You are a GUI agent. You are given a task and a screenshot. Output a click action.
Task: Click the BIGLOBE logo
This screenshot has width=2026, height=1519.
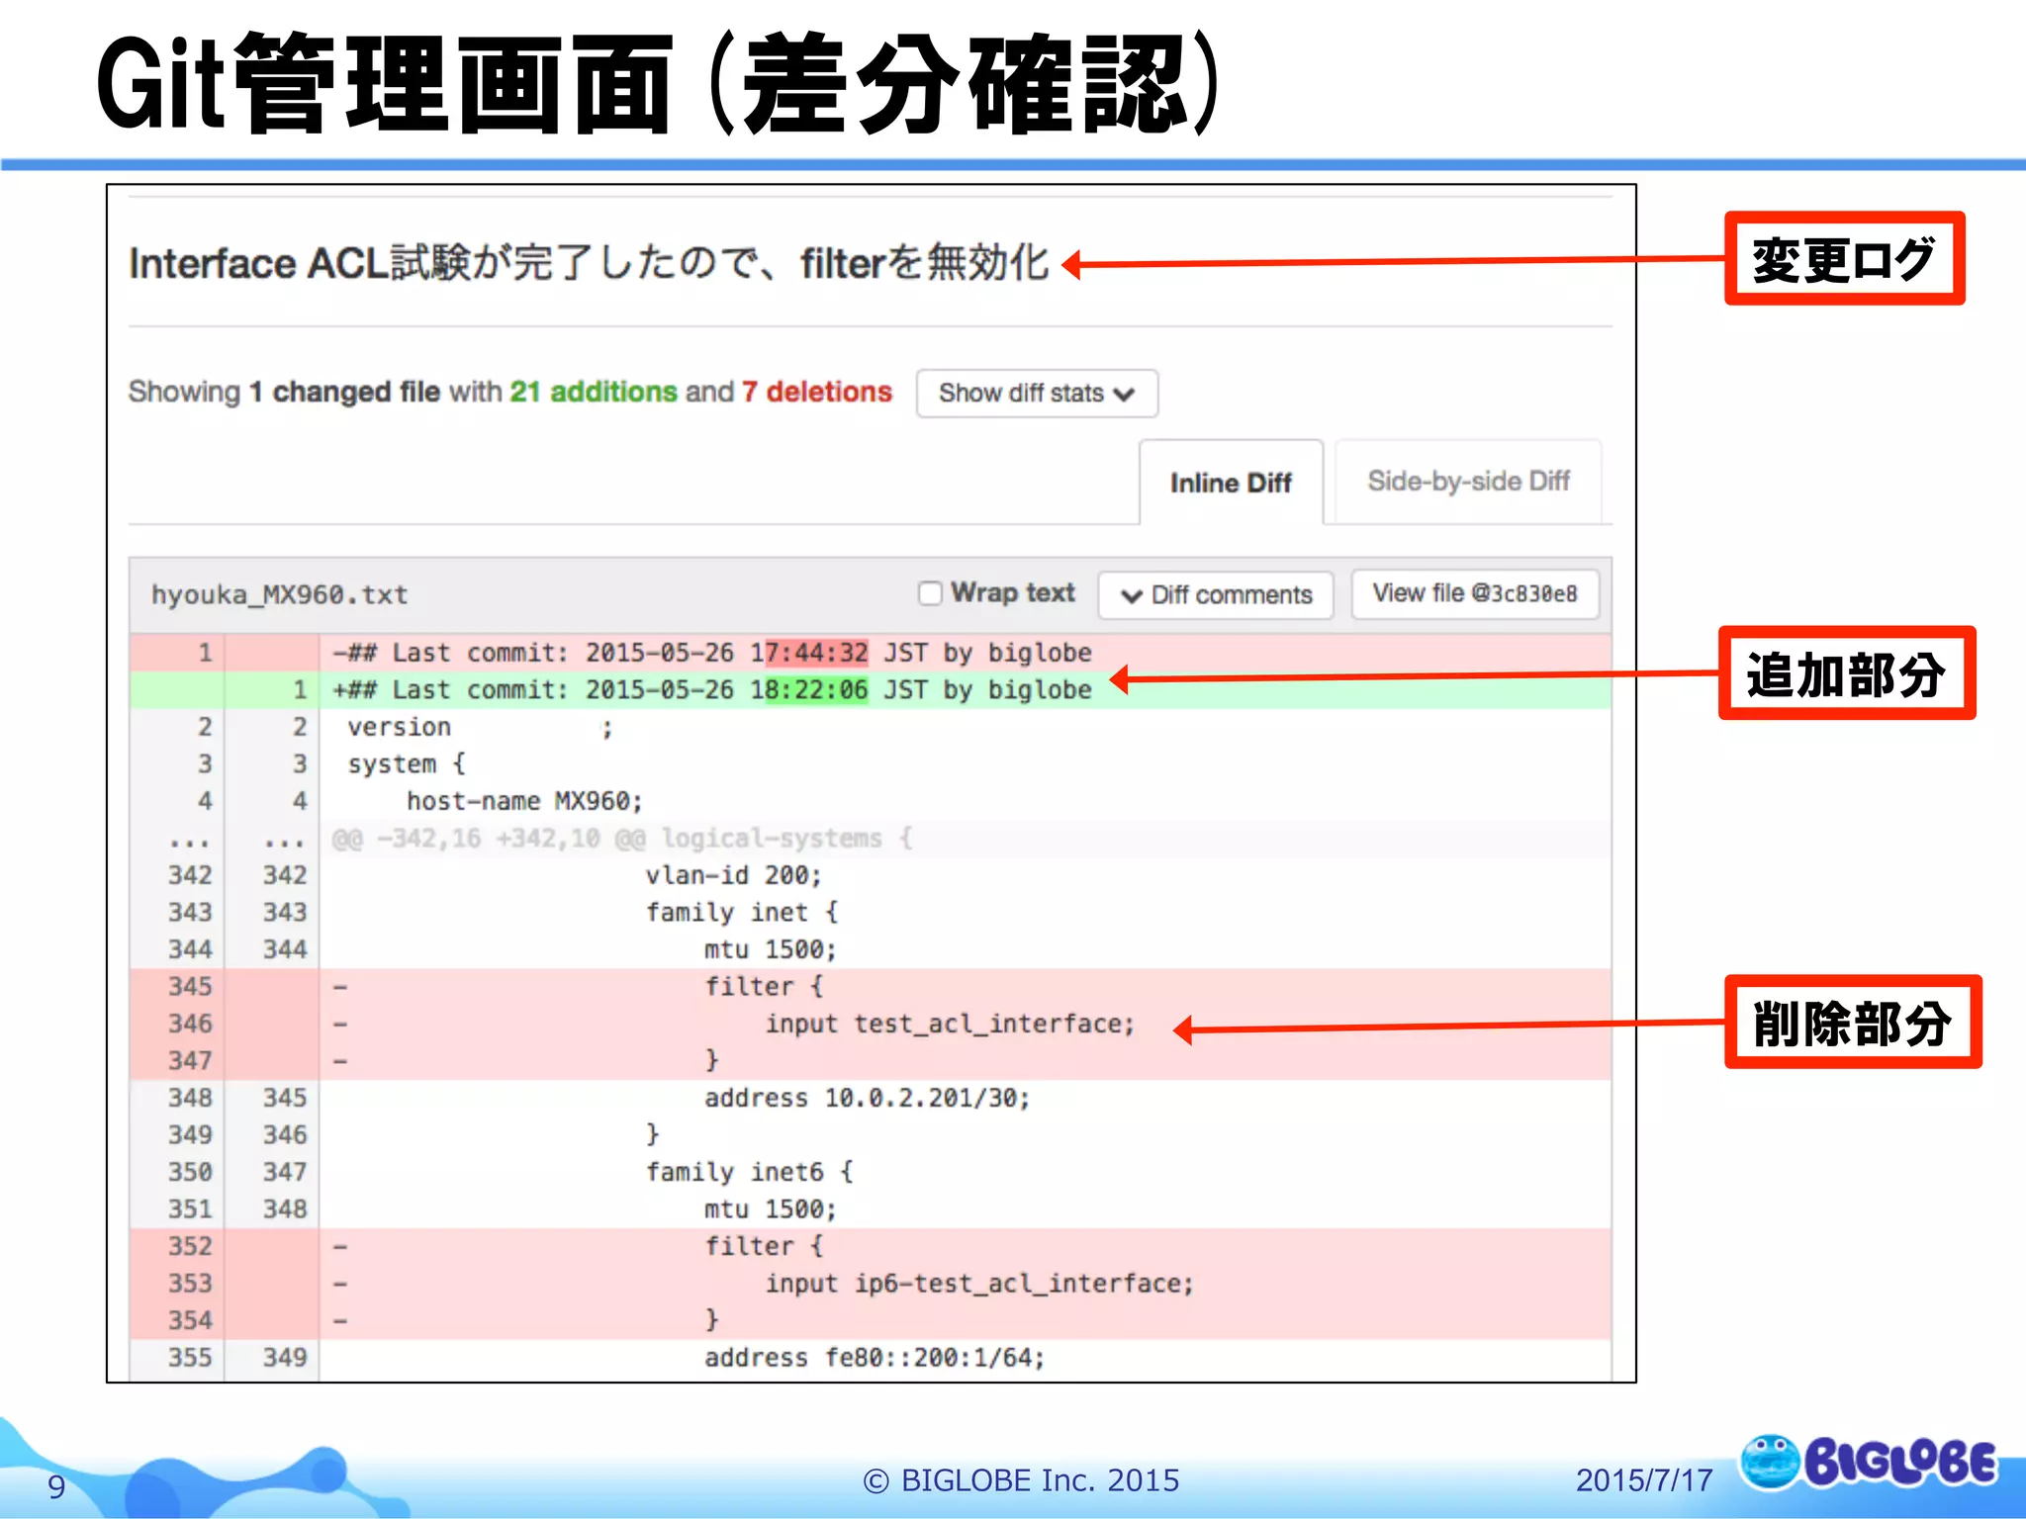pos(1870,1462)
